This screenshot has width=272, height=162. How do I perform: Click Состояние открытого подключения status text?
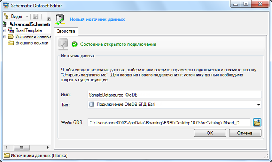(x=118, y=44)
